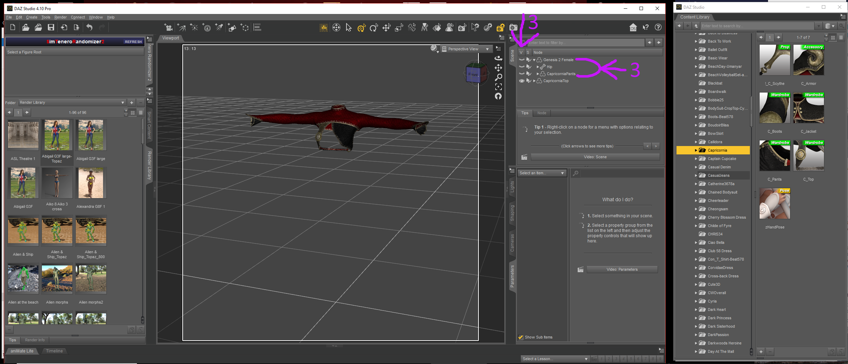Click the Front view cube
Viewport: 848px width, 364px height.
pos(474,74)
